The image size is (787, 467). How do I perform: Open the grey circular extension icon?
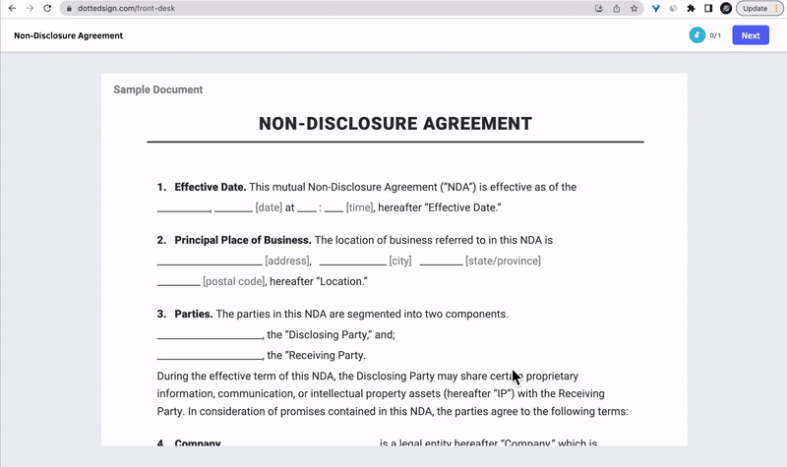coord(673,9)
